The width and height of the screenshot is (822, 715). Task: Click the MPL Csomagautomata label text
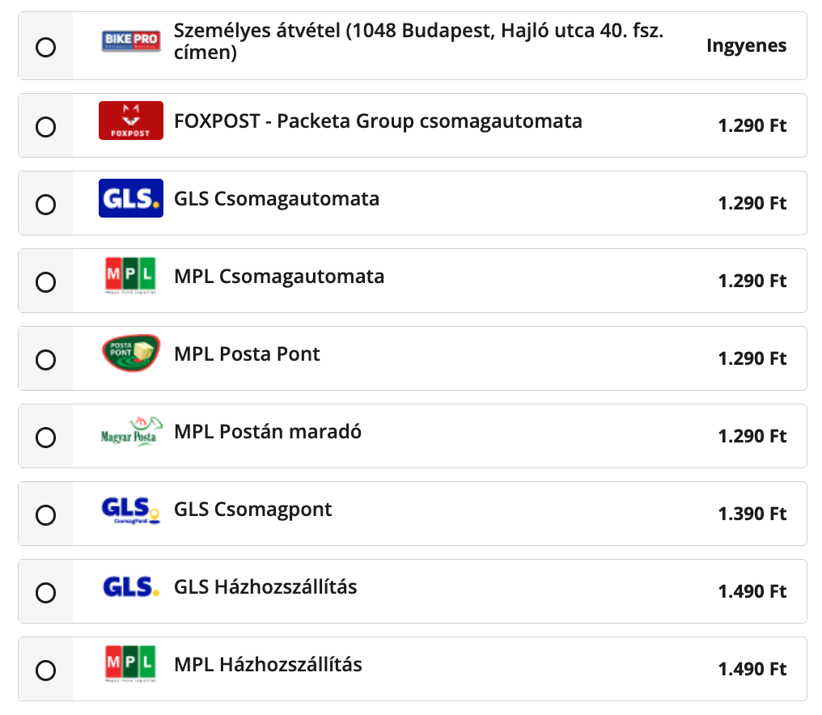point(279,277)
